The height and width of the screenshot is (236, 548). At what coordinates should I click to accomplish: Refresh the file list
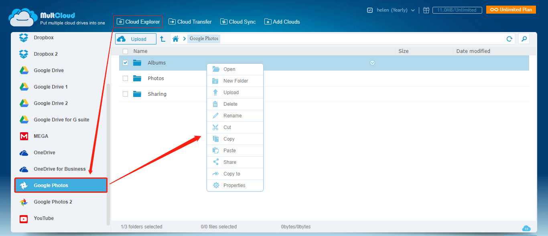pyautogui.click(x=509, y=39)
